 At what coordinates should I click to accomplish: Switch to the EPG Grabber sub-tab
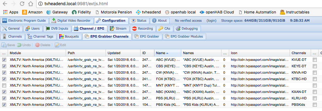click(147, 36)
